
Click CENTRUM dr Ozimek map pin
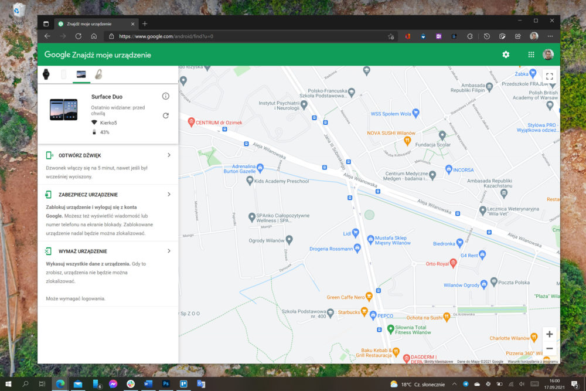191,123
